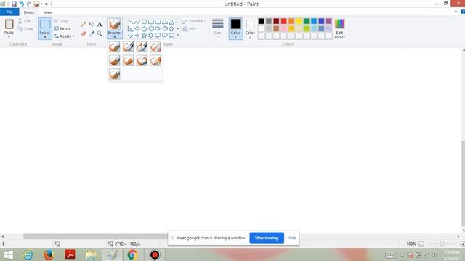The height and width of the screenshot is (261, 465).
Task: Expand the full Shapes gallery arrow
Action: (x=178, y=36)
